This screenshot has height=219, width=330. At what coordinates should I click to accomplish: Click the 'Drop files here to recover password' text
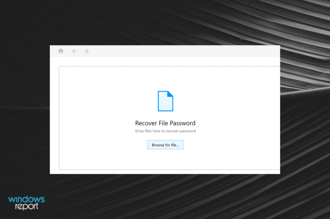click(x=165, y=131)
